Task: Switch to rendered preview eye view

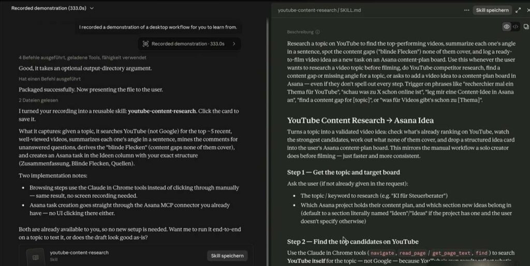Action: pyautogui.click(x=506, y=27)
